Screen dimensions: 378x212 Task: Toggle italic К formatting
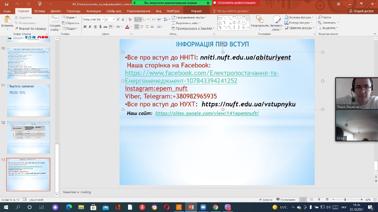90,27
